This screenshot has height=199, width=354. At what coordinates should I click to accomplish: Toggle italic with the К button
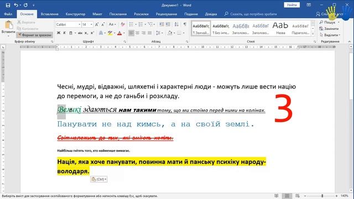coord(64,33)
